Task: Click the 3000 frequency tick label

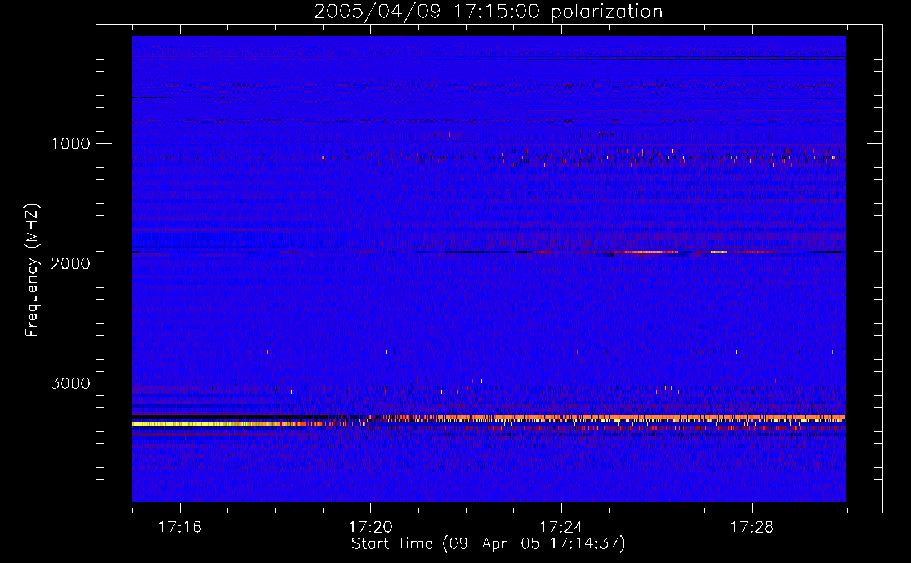Action: (70, 383)
